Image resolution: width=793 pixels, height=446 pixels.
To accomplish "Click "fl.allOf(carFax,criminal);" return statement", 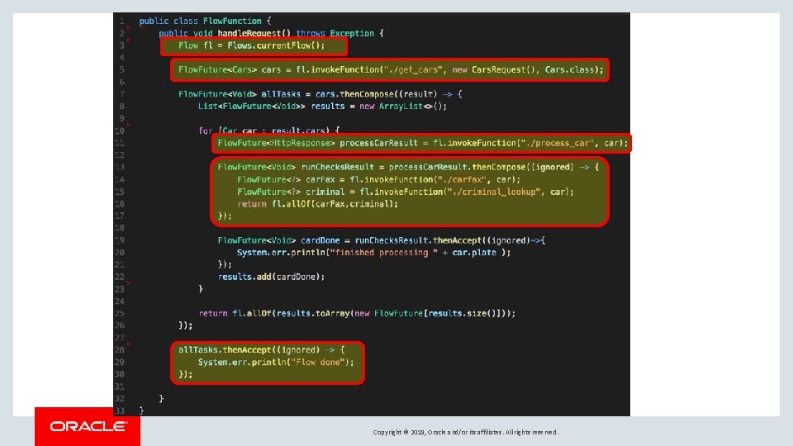I will 335,204.
